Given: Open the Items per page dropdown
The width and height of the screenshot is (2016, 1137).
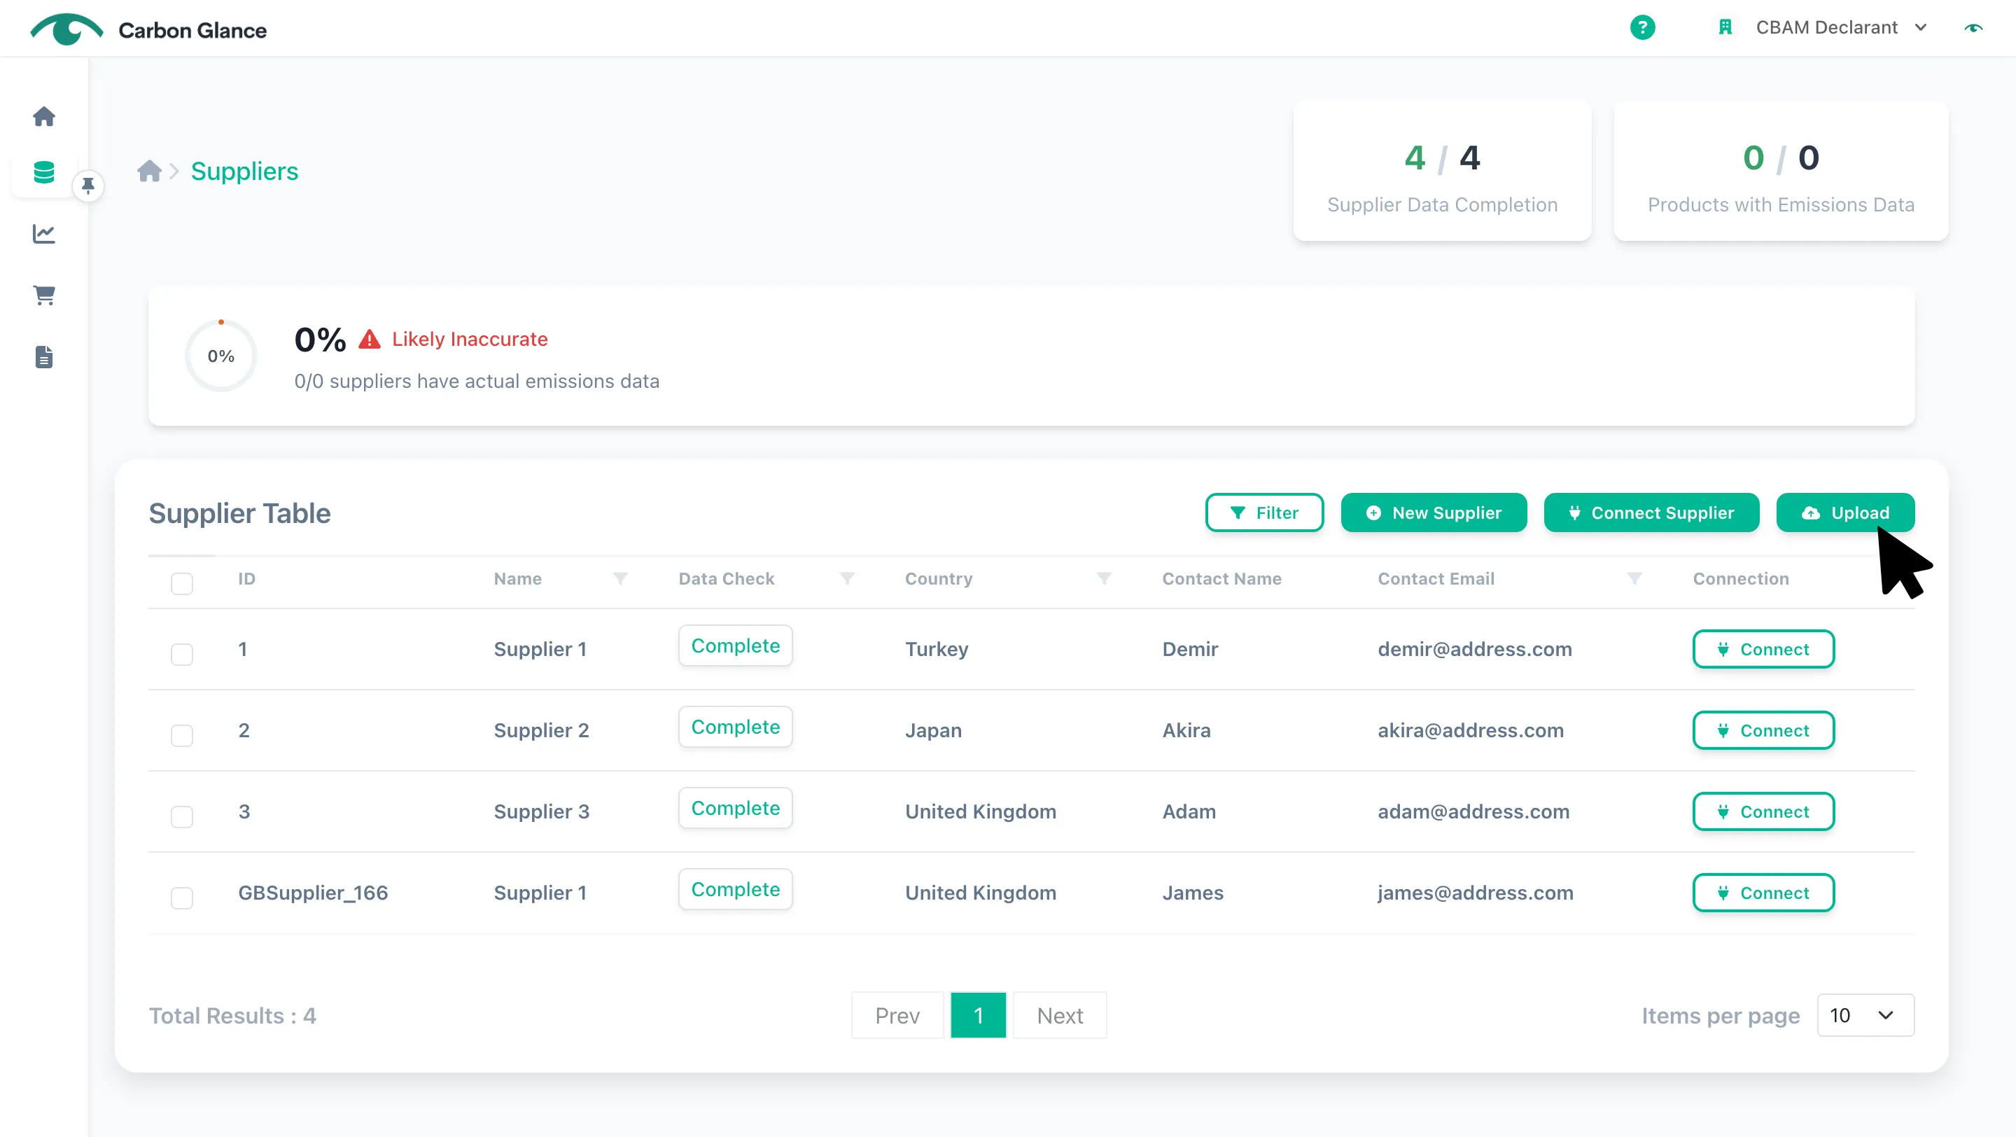Looking at the screenshot, I should pyautogui.click(x=1865, y=1015).
